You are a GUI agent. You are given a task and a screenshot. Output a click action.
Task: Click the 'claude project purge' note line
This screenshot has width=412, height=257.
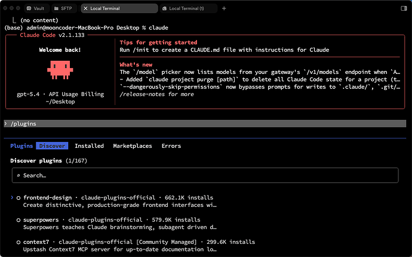click(260, 79)
